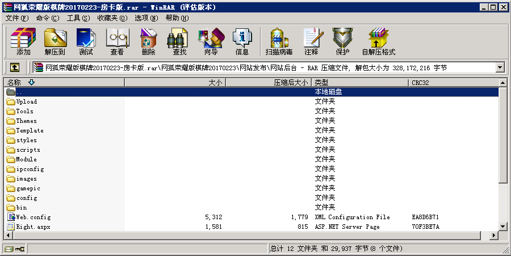Click the drive/key icon in status bar
Viewport: 511px width, 256px height.
click(x=14, y=249)
